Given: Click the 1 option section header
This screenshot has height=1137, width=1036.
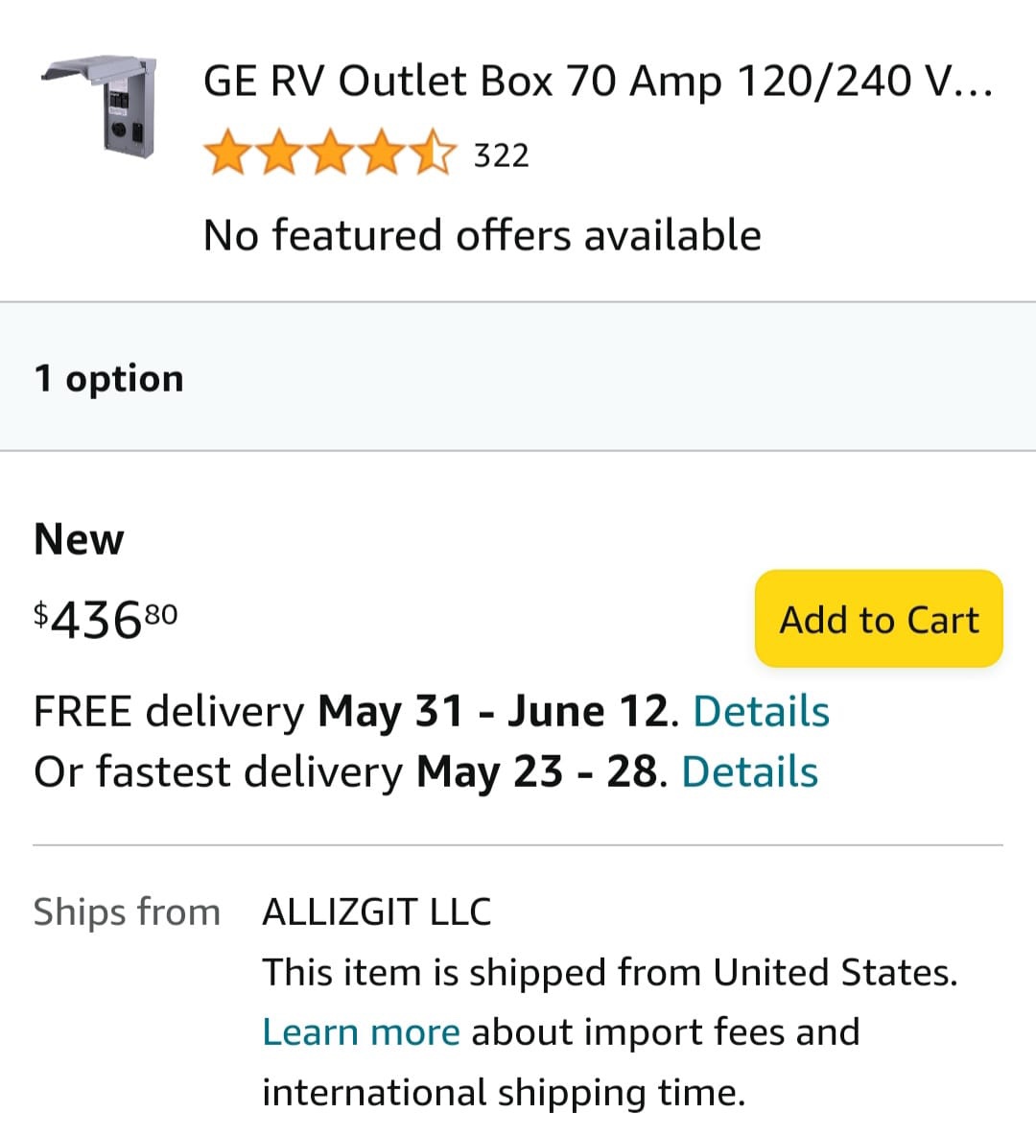Looking at the screenshot, I should (107, 378).
